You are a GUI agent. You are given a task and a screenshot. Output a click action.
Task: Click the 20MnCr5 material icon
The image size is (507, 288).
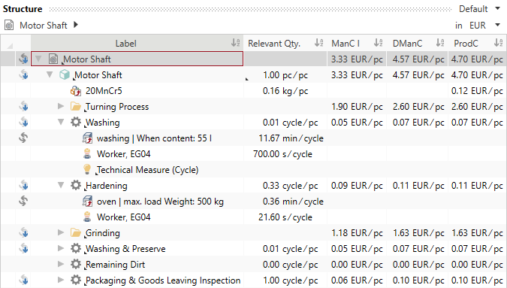pos(76,91)
